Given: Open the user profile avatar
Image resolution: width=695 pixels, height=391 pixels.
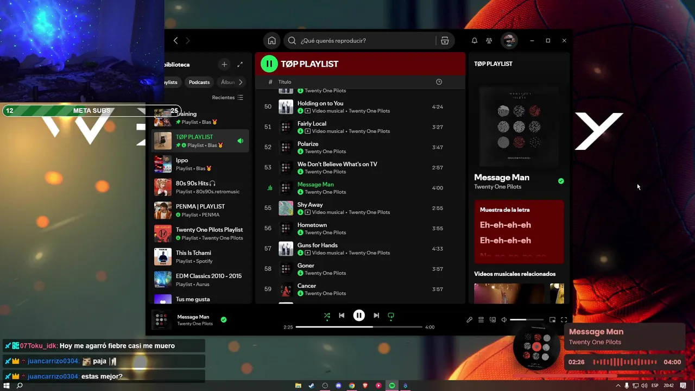Looking at the screenshot, I should (509, 41).
